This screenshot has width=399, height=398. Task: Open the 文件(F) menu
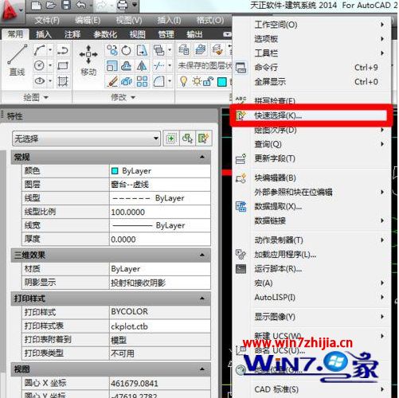[47, 20]
